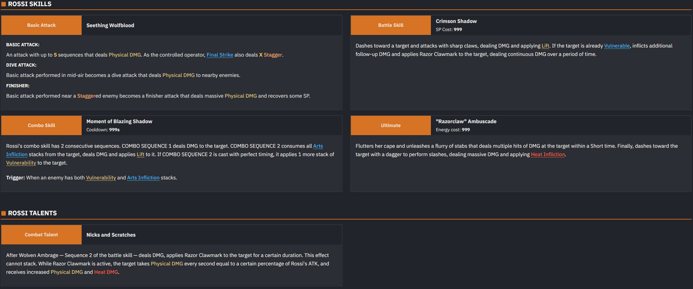Select the Ultimate label

(391, 125)
